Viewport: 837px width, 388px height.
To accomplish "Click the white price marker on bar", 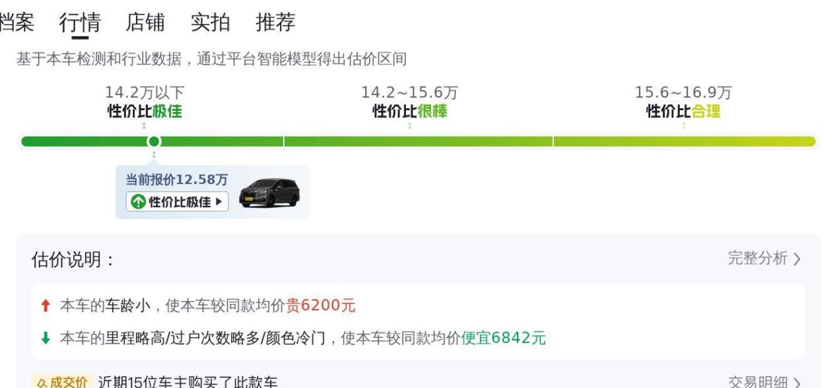I will 154,141.
